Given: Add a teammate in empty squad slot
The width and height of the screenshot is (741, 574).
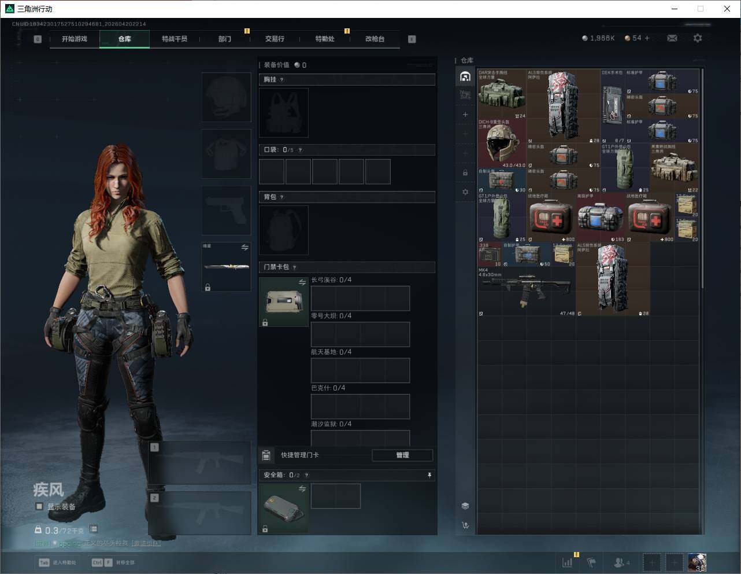Looking at the screenshot, I should 652,562.
